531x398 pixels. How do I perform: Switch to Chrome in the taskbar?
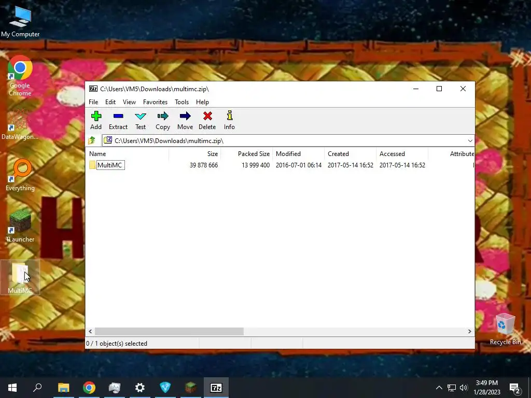(x=89, y=388)
